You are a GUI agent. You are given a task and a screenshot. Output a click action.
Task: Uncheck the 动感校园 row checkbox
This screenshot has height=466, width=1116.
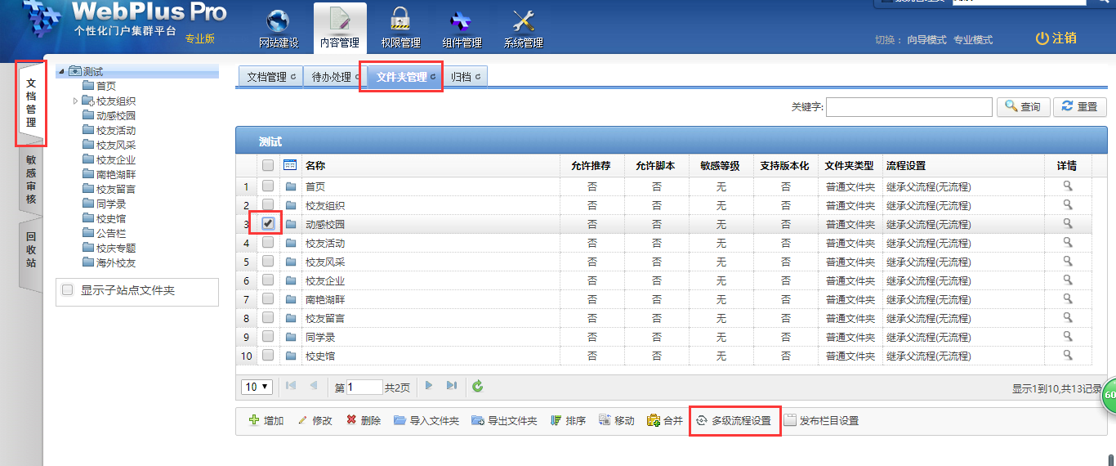[268, 223]
